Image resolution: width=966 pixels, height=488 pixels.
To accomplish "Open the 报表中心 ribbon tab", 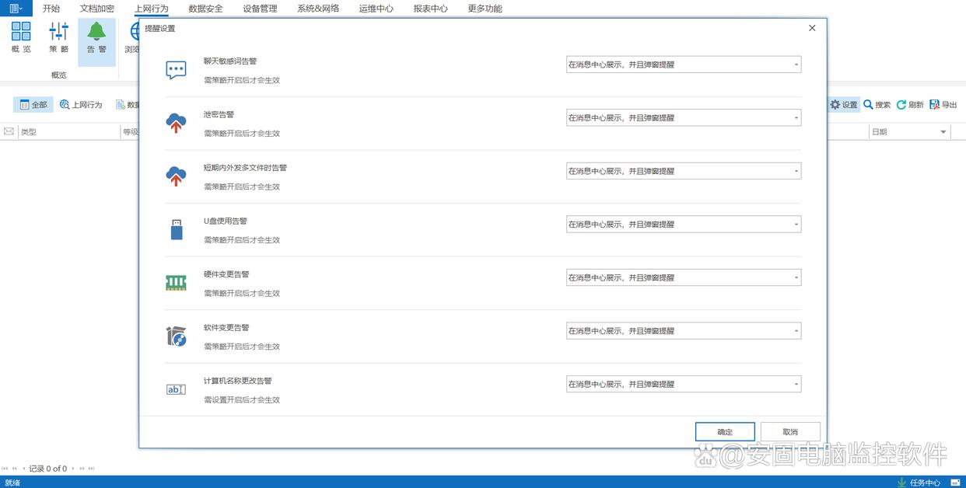I will (430, 9).
